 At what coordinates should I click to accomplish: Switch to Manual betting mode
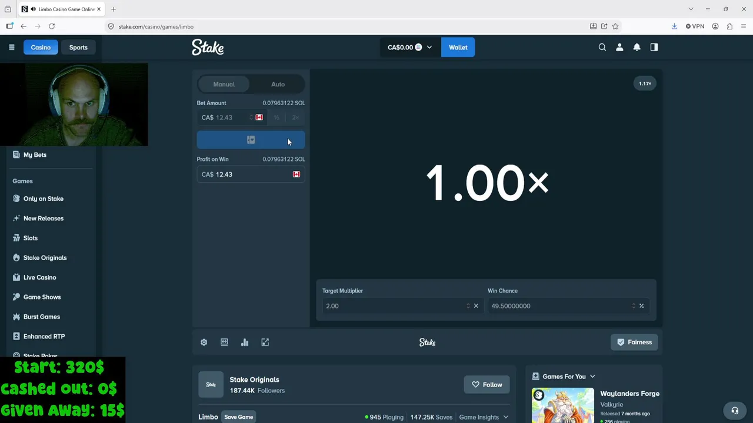[x=224, y=84]
